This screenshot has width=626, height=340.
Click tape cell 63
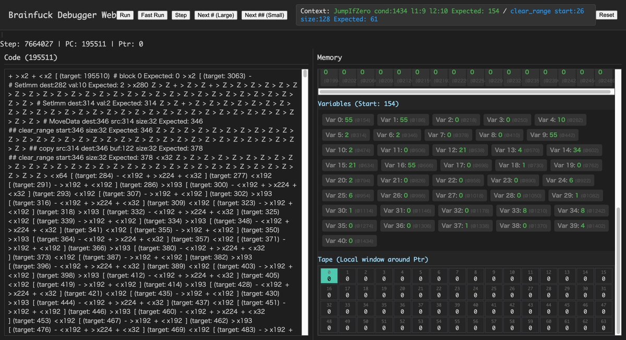click(604, 325)
